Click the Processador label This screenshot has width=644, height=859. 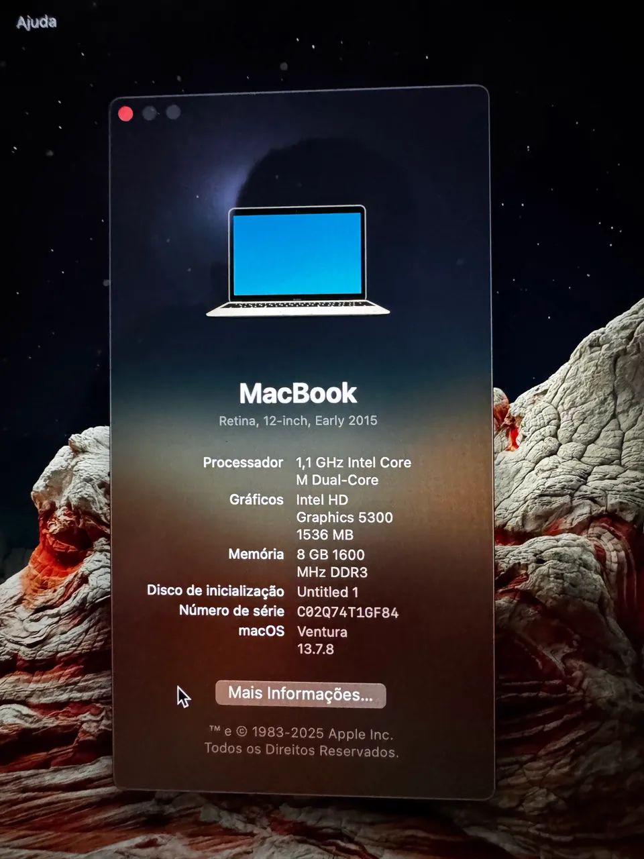pos(243,462)
